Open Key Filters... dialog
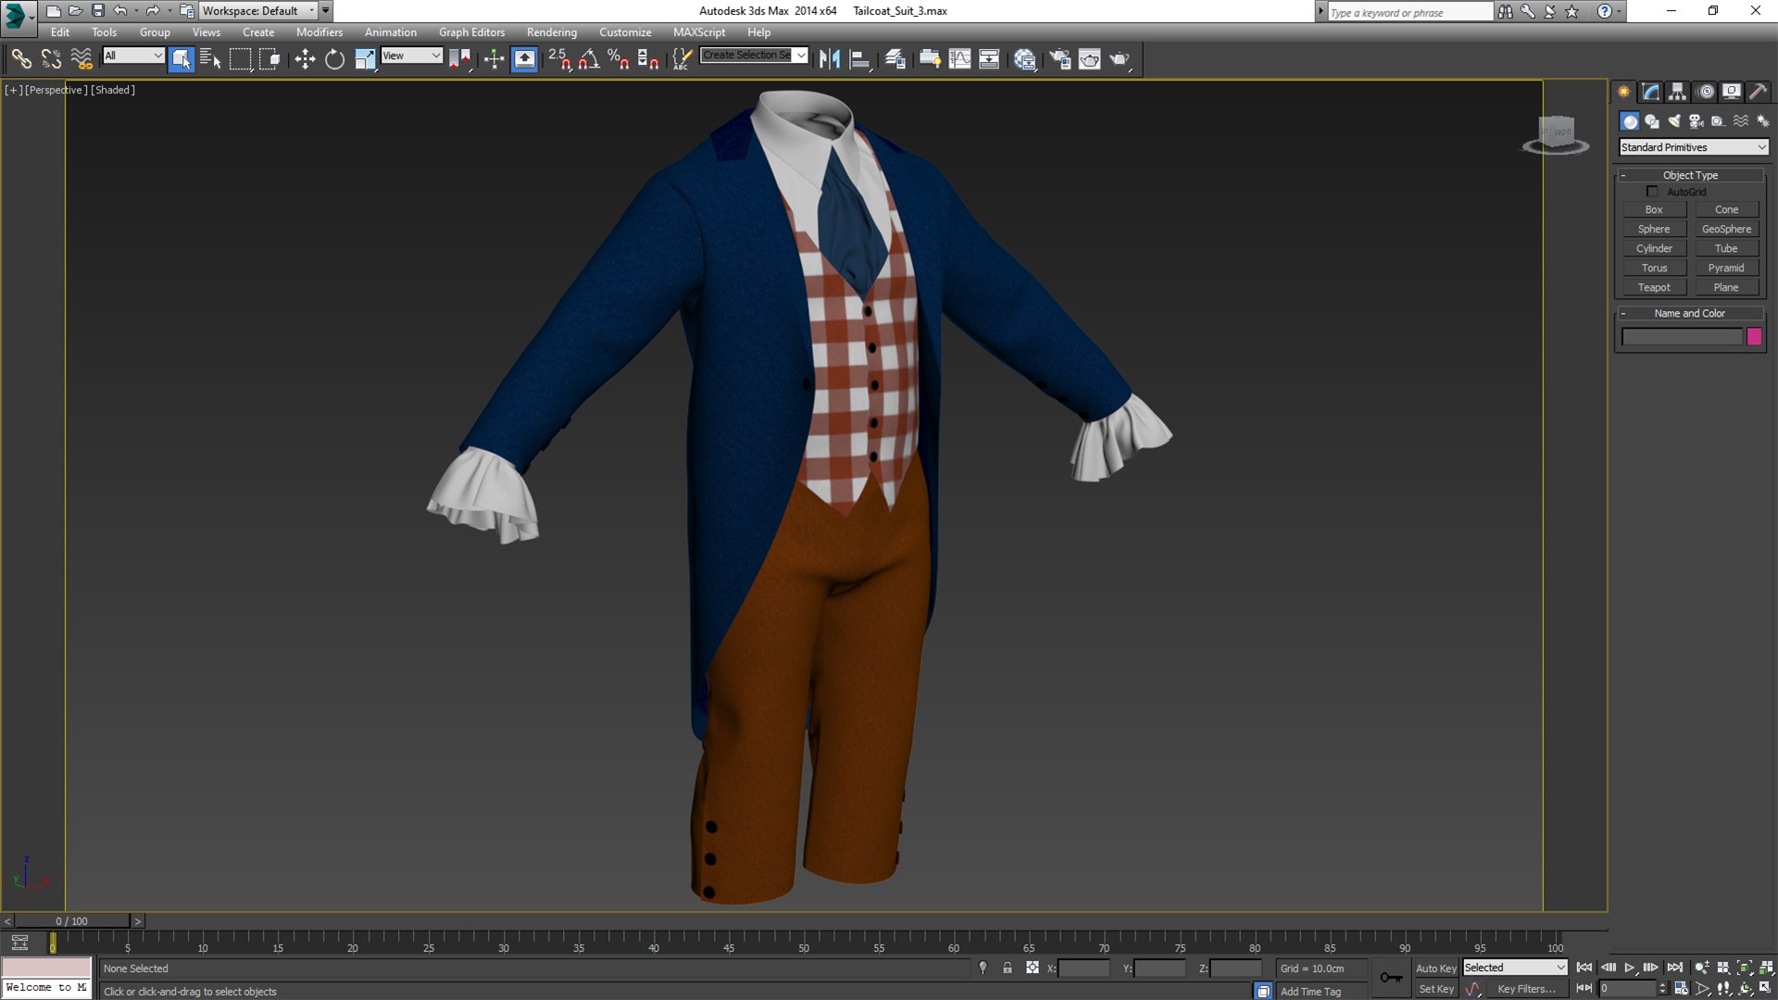The width and height of the screenshot is (1778, 1000). 1526,989
